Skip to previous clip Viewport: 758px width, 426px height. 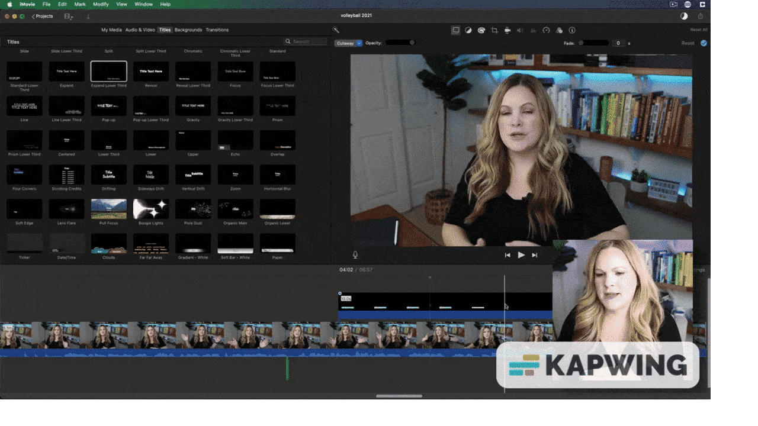[x=508, y=255]
